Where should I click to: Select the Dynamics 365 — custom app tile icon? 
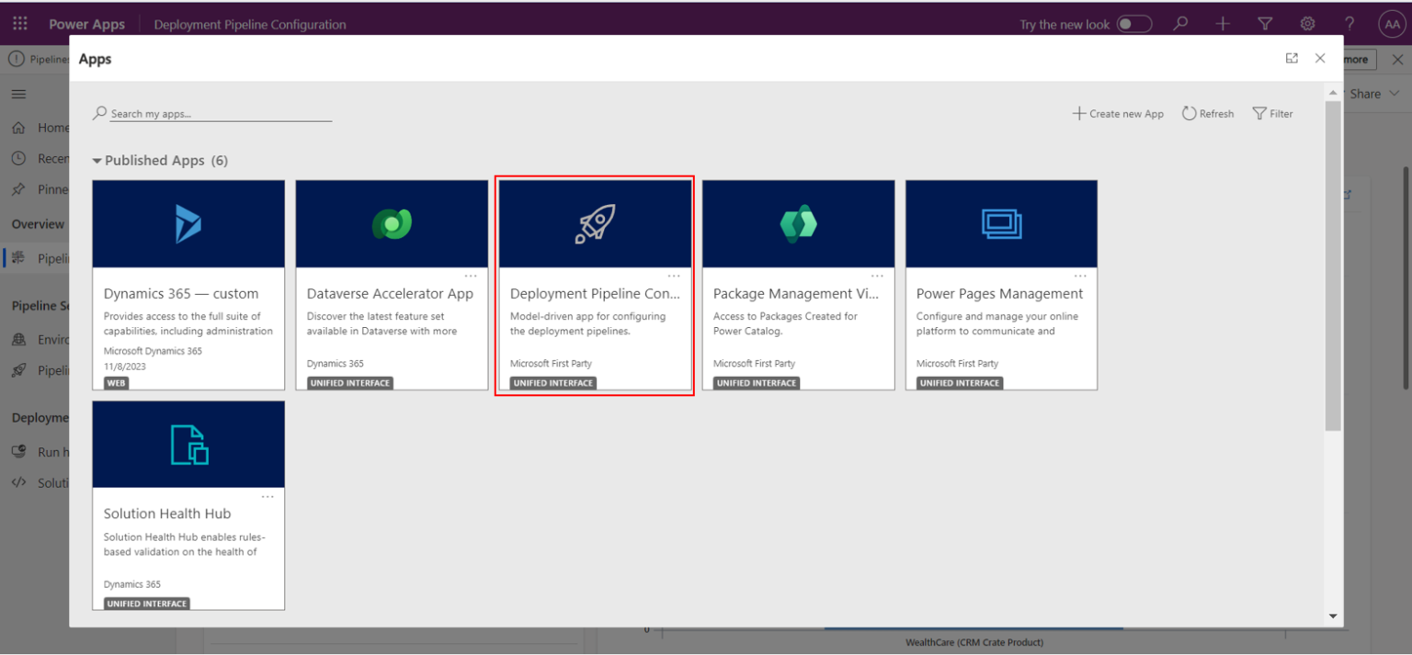[188, 222]
